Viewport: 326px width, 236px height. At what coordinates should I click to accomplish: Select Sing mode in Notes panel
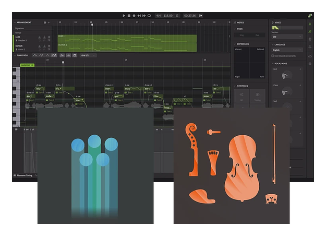point(242,35)
